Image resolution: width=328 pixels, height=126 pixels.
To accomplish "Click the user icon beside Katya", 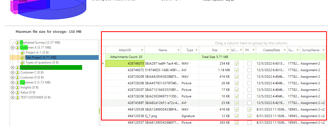I will 18,92.
